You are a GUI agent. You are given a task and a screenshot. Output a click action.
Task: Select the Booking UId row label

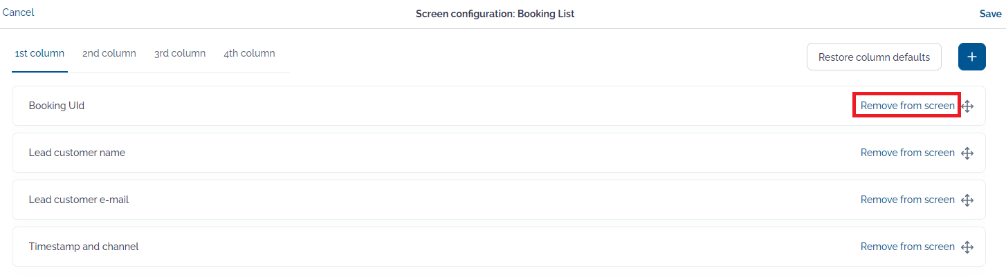tap(57, 106)
